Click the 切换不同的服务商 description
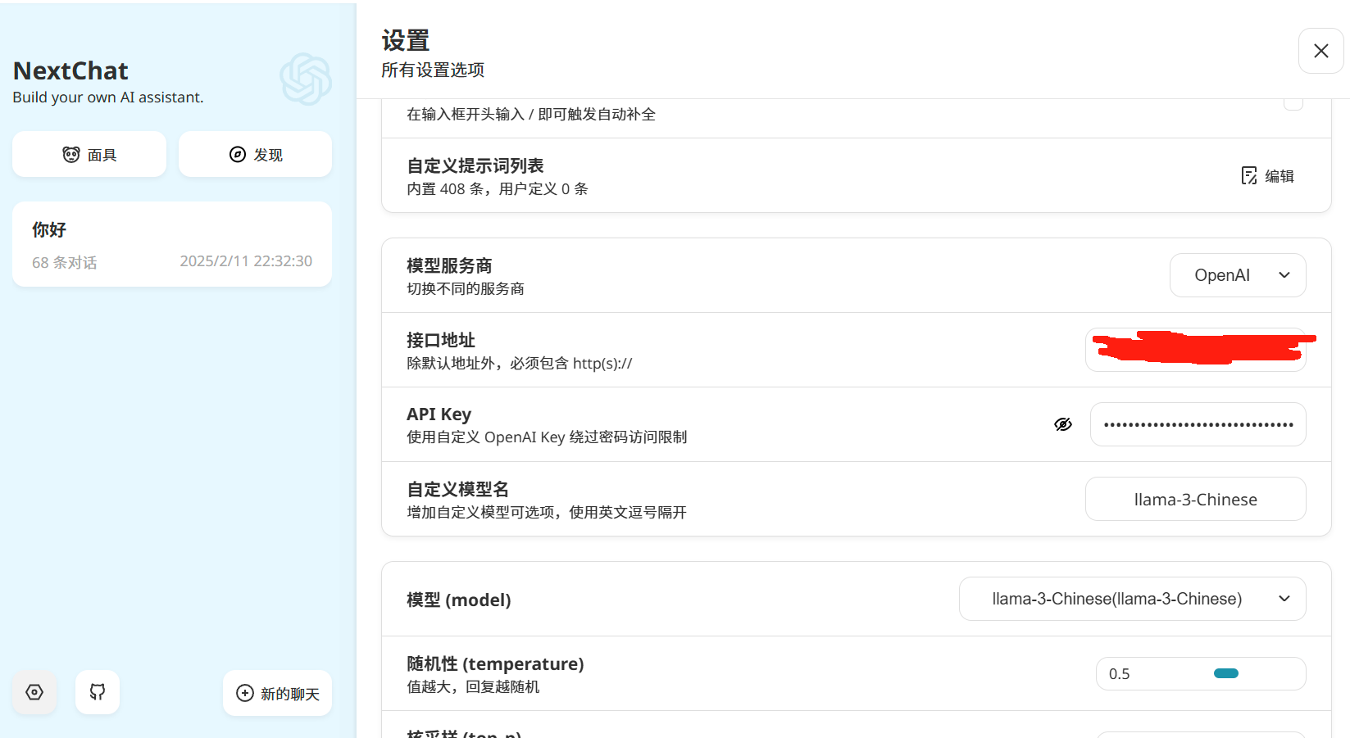This screenshot has width=1350, height=738. coord(466,289)
